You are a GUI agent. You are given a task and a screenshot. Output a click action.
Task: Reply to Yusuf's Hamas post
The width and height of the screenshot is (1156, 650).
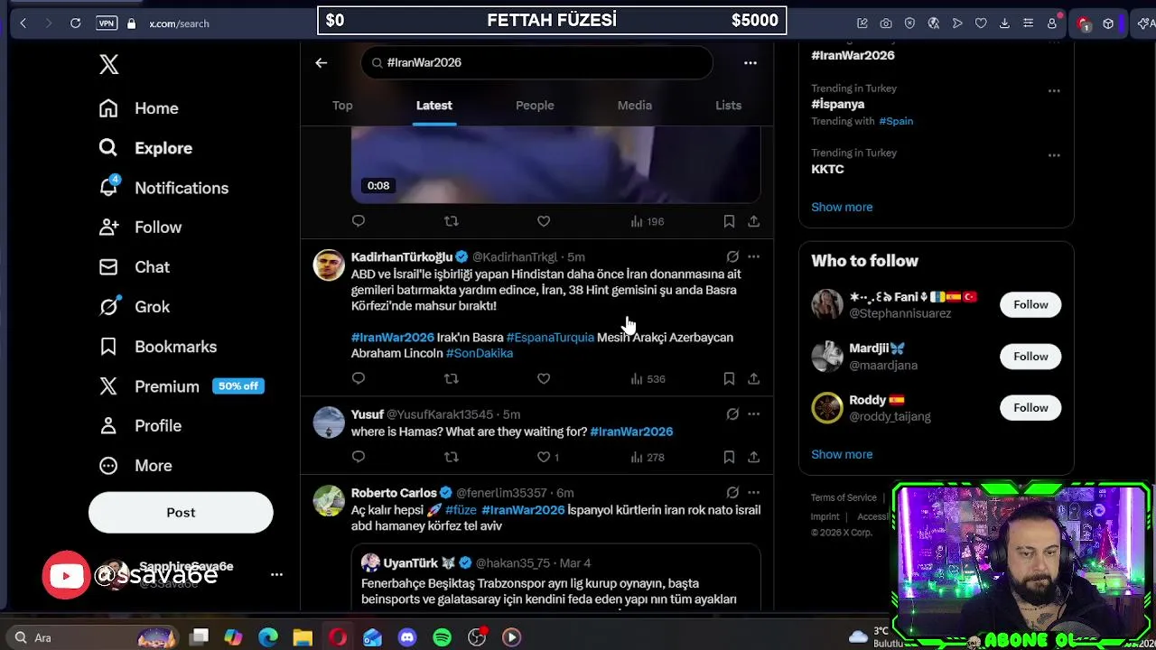click(x=359, y=458)
